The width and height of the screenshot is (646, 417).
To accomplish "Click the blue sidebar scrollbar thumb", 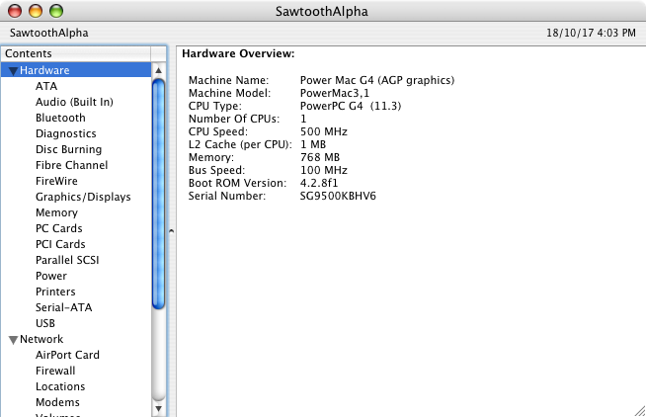I will click(x=159, y=194).
